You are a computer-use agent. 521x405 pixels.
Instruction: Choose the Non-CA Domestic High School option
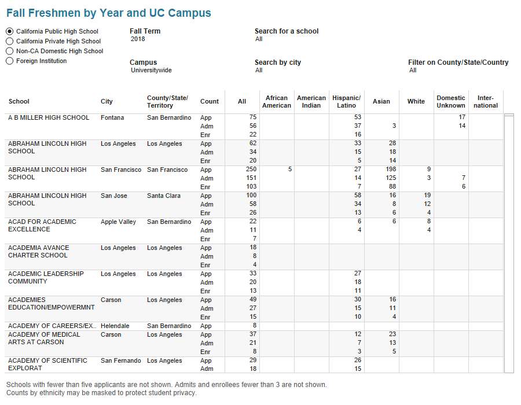point(9,51)
